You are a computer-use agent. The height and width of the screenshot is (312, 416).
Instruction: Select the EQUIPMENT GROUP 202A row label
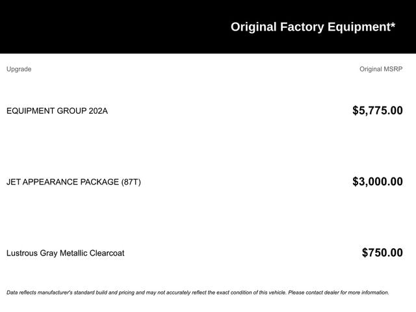click(x=57, y=110)
